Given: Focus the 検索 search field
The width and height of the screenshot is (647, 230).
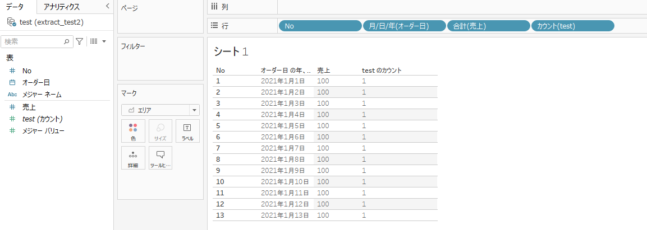Looking at the screenshot, I should tap(36, 41).
